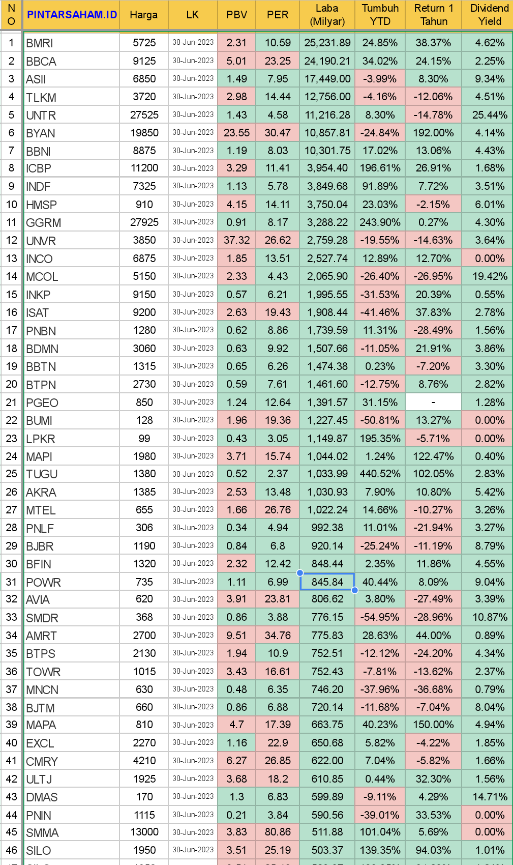Select row number 20 cell
The image size is (513, 865).
click(x=11, y=384)
